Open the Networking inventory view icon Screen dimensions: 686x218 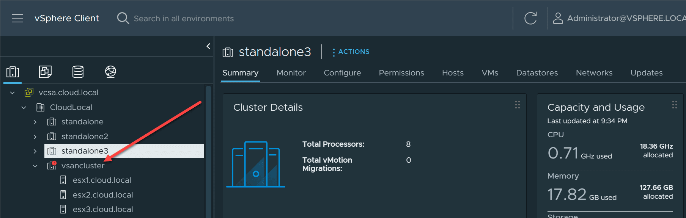110,72
